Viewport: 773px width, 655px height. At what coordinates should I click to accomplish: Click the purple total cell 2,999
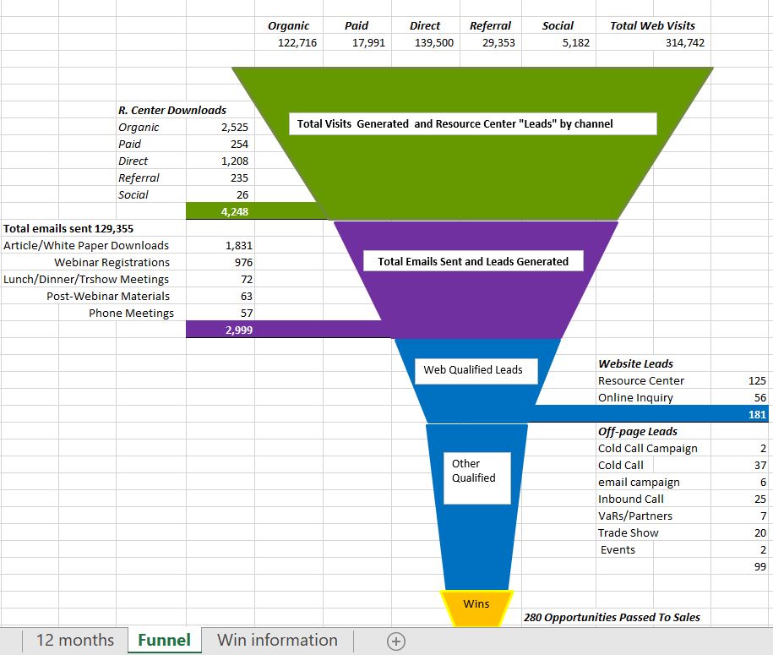point(238,330)
